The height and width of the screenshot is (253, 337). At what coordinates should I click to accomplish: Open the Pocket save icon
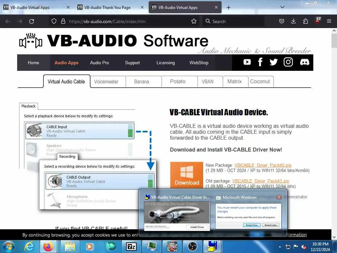point(282,21)
